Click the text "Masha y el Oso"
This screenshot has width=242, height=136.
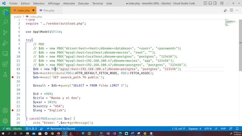pos(64,98)
